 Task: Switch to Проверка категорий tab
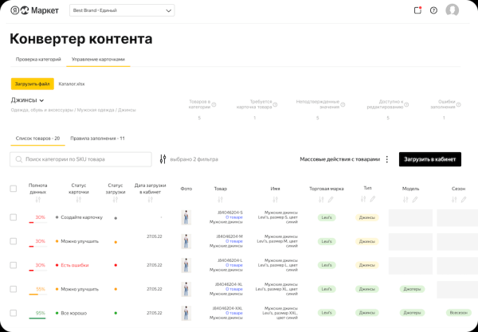(x=38, y=60)
